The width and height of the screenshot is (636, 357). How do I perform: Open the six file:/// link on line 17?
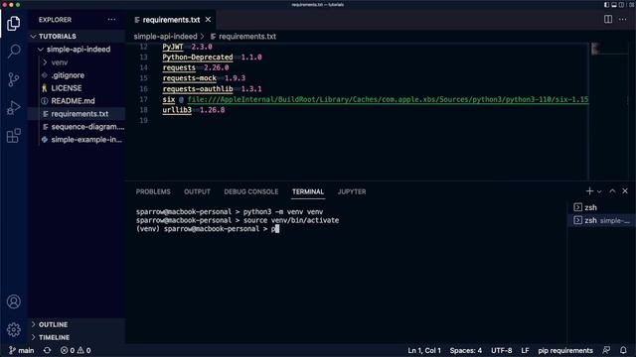[388, 99]
